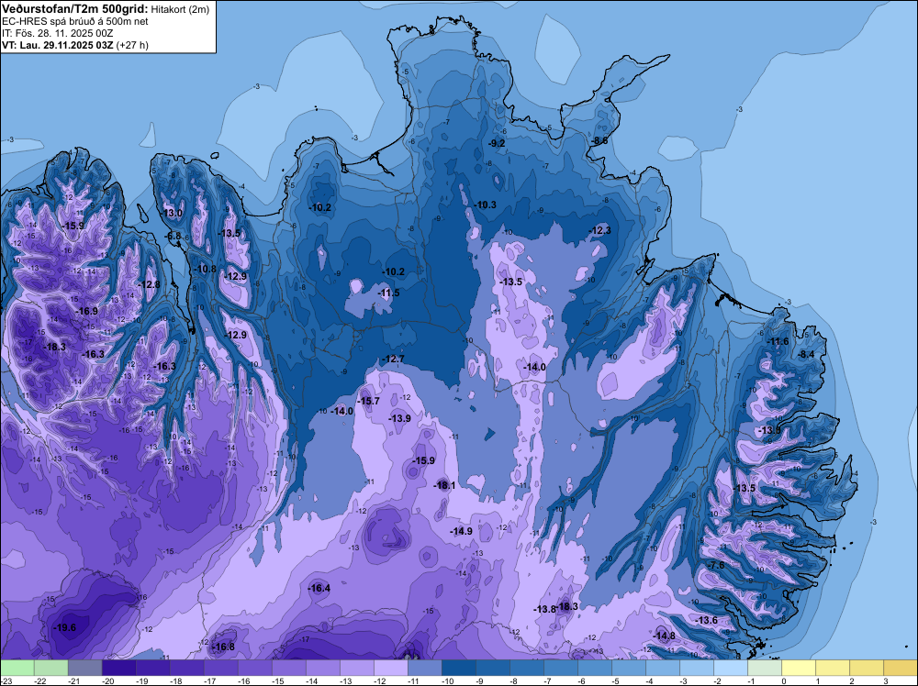The width and height of the screenshot is (918, 686).
Task: Pick the -15.7 temperature reading
Action: click(x=369, y=401)
